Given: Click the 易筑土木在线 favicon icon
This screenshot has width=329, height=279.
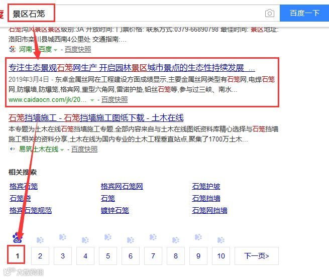Looking at the screenshot, I should [13, 149].
